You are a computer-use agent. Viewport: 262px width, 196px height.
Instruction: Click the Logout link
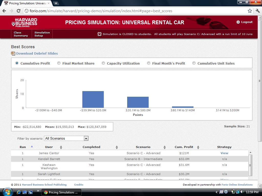(247, 22)
